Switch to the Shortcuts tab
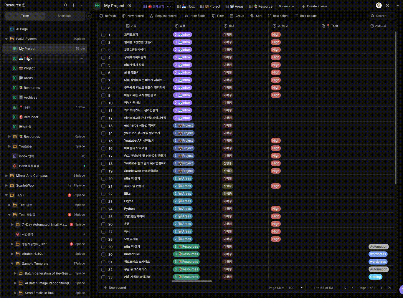 click(65, 16)
